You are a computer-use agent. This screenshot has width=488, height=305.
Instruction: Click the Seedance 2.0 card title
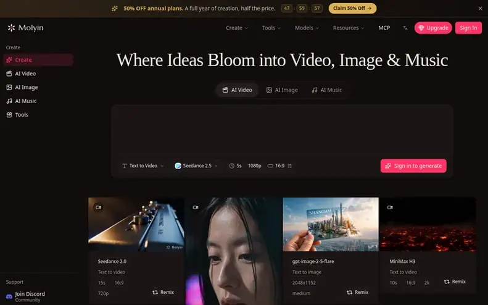tap(112, 261)
